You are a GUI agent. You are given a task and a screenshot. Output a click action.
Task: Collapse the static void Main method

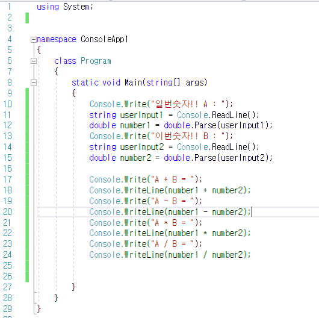(34, 83)
